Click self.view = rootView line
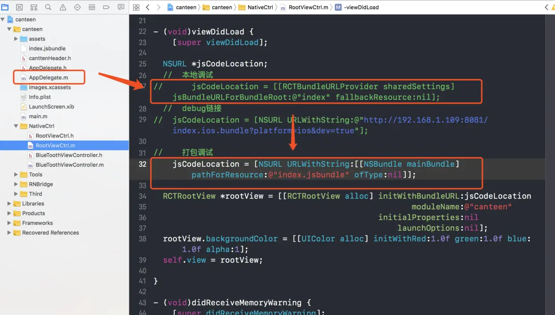The image size is (555, 315). [x=213, y=260]
